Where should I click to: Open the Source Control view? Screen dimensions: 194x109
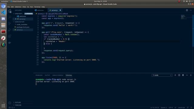click(x=10, y=23)
